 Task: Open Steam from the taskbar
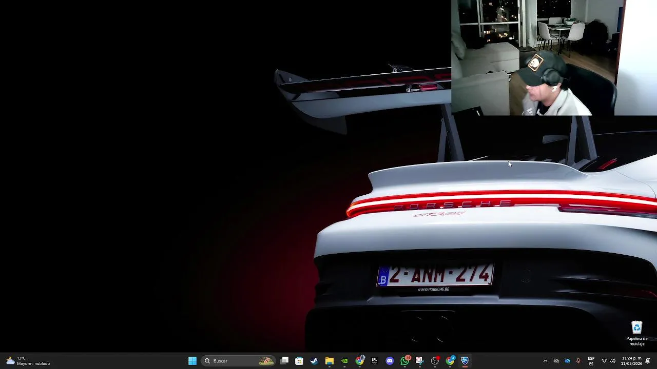point(314,361)
